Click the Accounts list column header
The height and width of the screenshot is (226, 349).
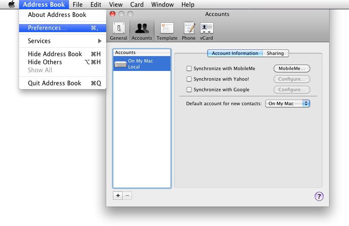point(142,52)
